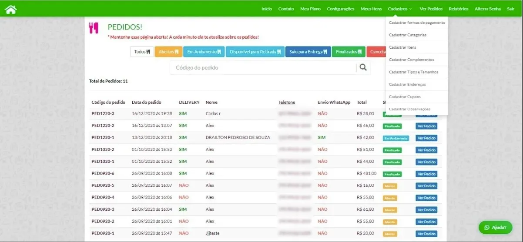Click the Telefone column header
The image size is (523, 242).
pos(287,103)
